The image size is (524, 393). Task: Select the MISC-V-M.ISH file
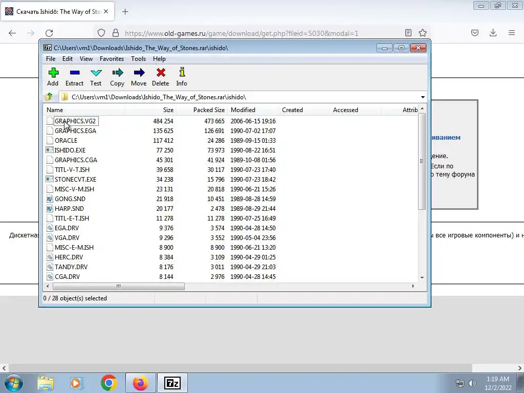coord(75,189)
